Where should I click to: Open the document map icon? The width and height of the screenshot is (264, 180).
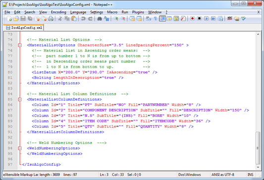(176, 18)
